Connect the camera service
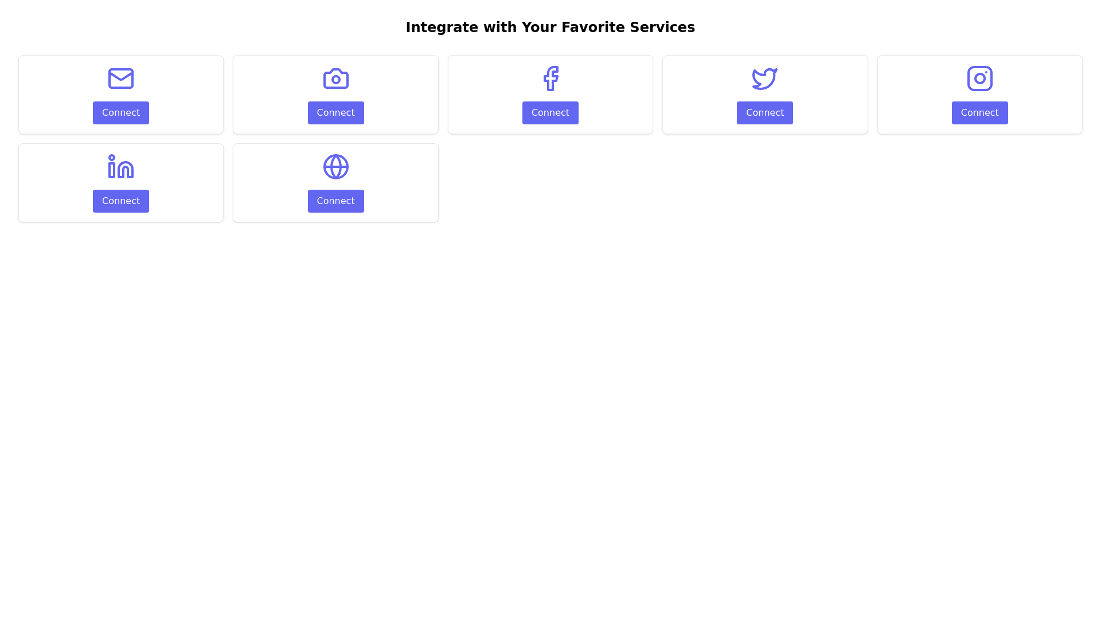 (335, 113)
